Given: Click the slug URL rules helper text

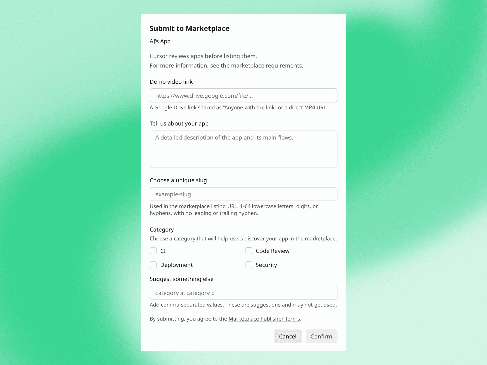Looking at the screenshot, I should coord(234,210).
